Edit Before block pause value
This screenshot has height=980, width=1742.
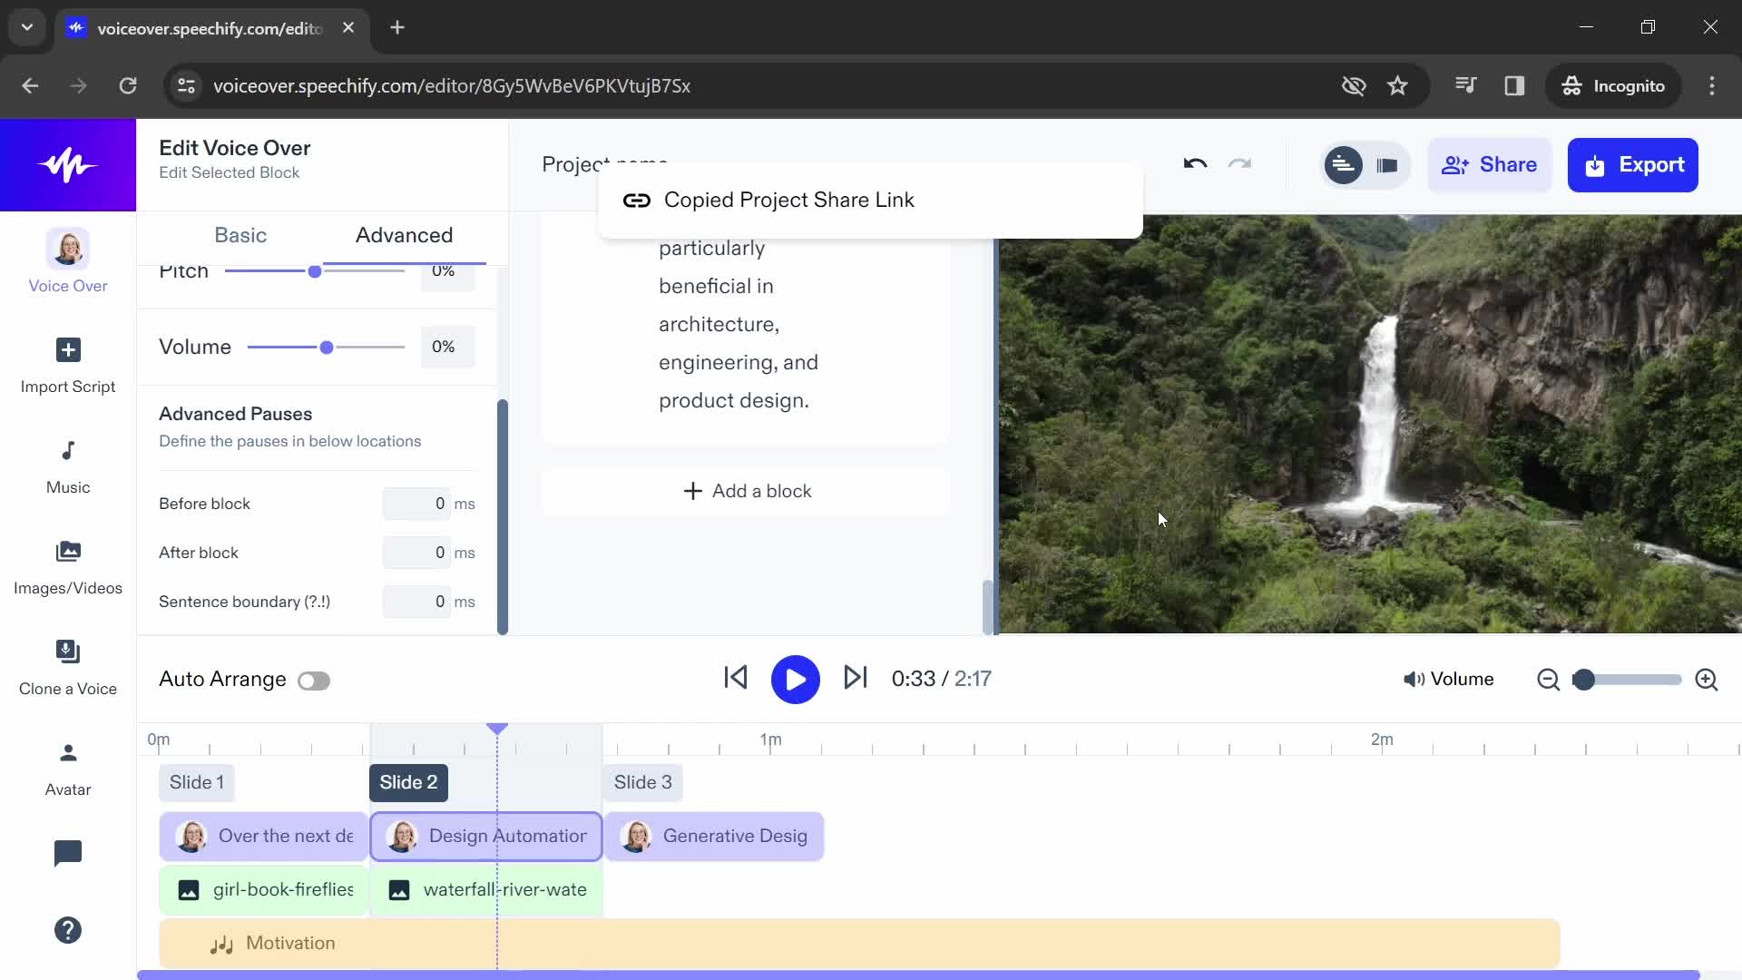416,504
